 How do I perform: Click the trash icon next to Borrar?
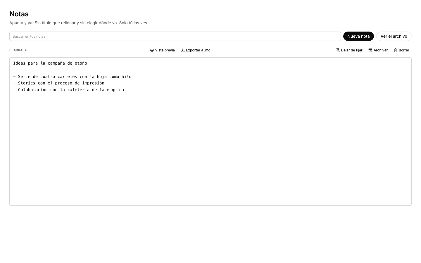click(x=396, y=50)
